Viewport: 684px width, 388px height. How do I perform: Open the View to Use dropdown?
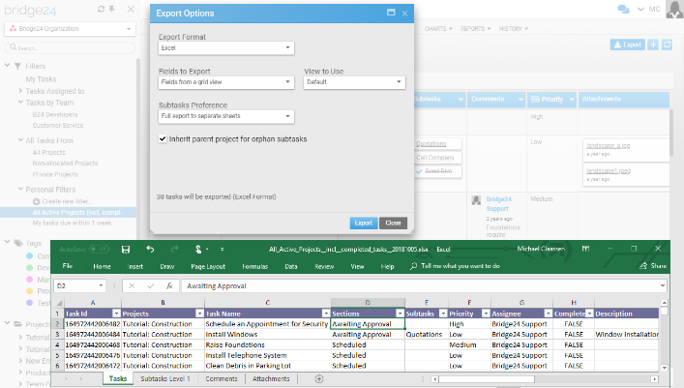[354, 82]
